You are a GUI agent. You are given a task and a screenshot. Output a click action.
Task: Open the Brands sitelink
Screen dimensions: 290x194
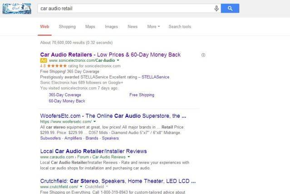pos(92,138)
